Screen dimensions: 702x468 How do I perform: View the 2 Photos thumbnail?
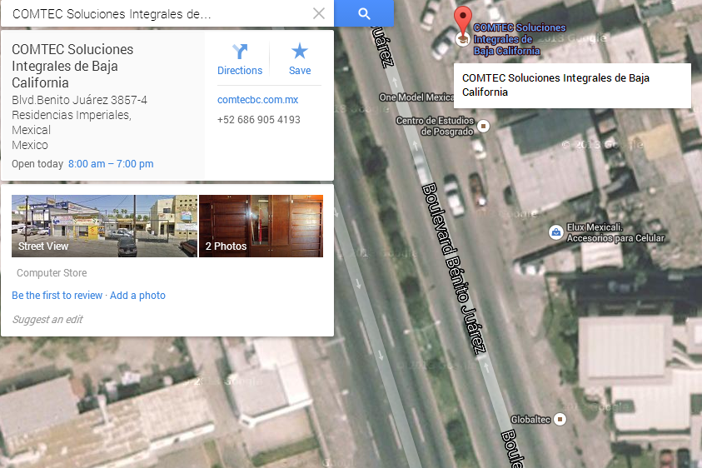pos(261,226)
